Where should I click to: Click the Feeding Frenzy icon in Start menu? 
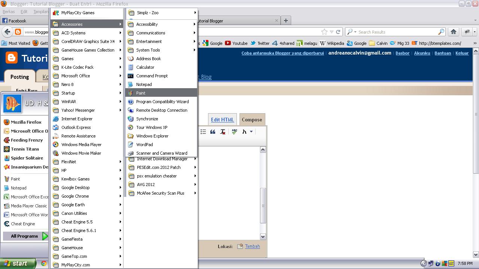pyautogui.click(x=6, y=140)
